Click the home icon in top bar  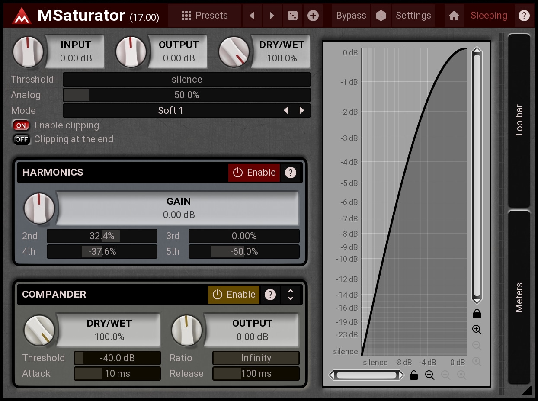click(x=454, y=16)
